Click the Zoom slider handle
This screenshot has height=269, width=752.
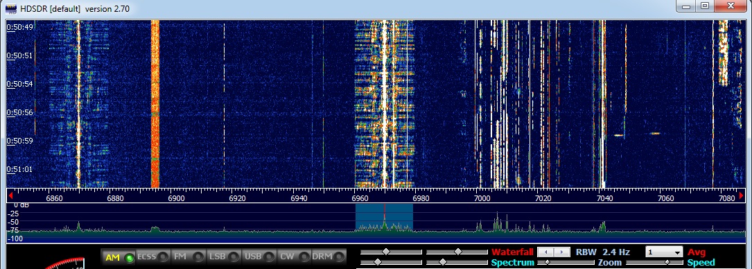547,262
